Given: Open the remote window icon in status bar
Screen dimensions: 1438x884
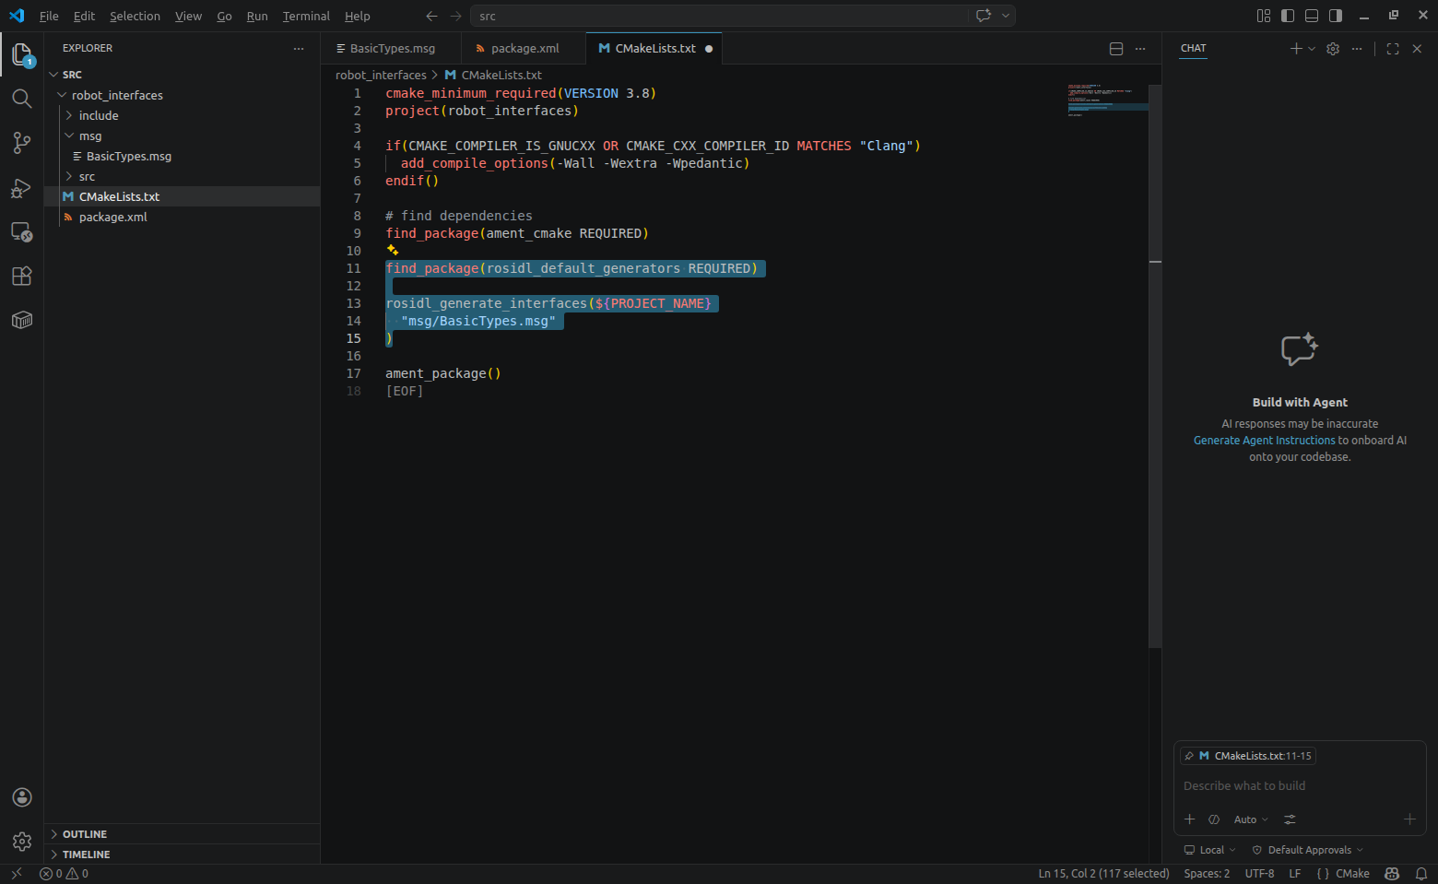Looking at the screenshot, I should coord(16,874).
